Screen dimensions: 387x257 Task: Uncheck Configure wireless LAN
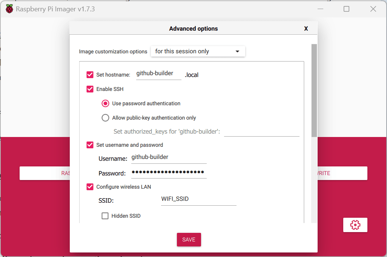[90, 186]
